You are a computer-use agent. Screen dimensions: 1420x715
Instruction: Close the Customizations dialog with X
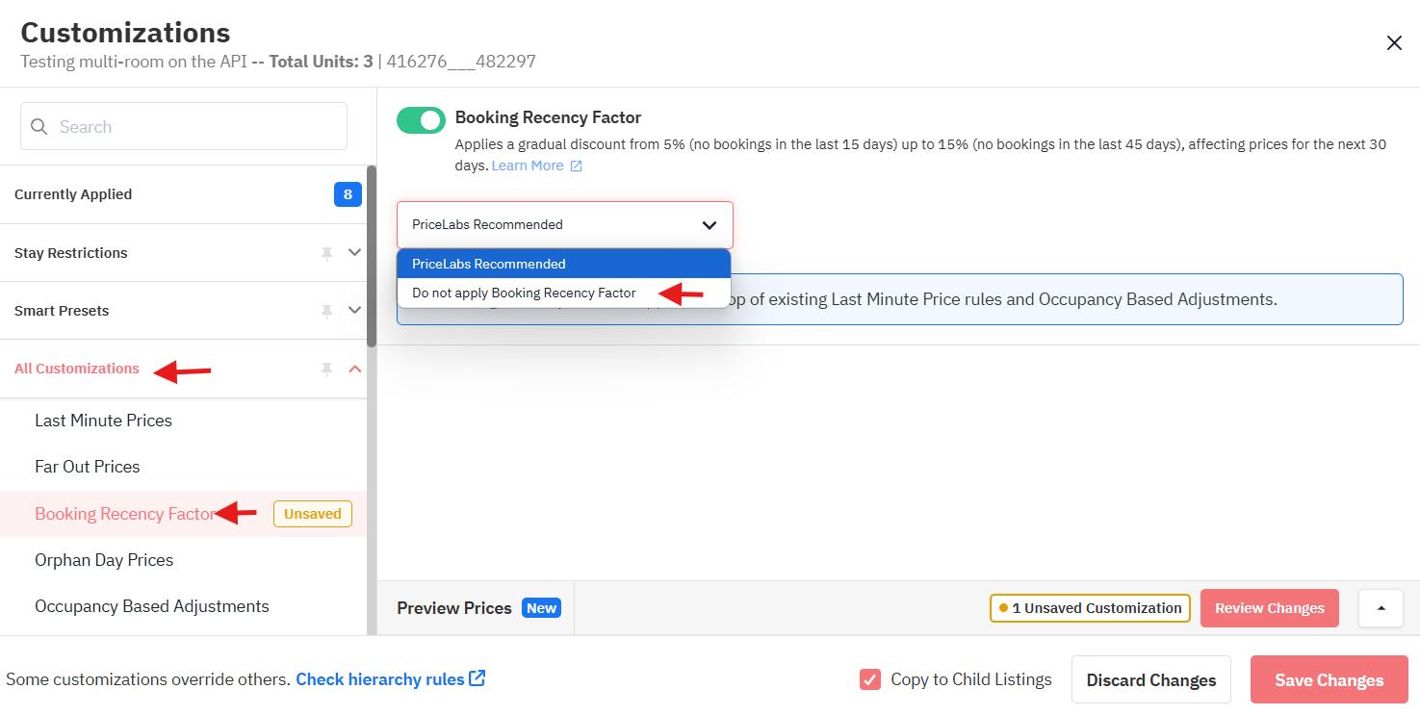pyautogui.click(x=1393, y=42)
